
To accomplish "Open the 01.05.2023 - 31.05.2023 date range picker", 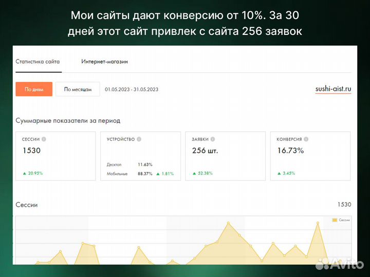I will (x=132, y=89).
